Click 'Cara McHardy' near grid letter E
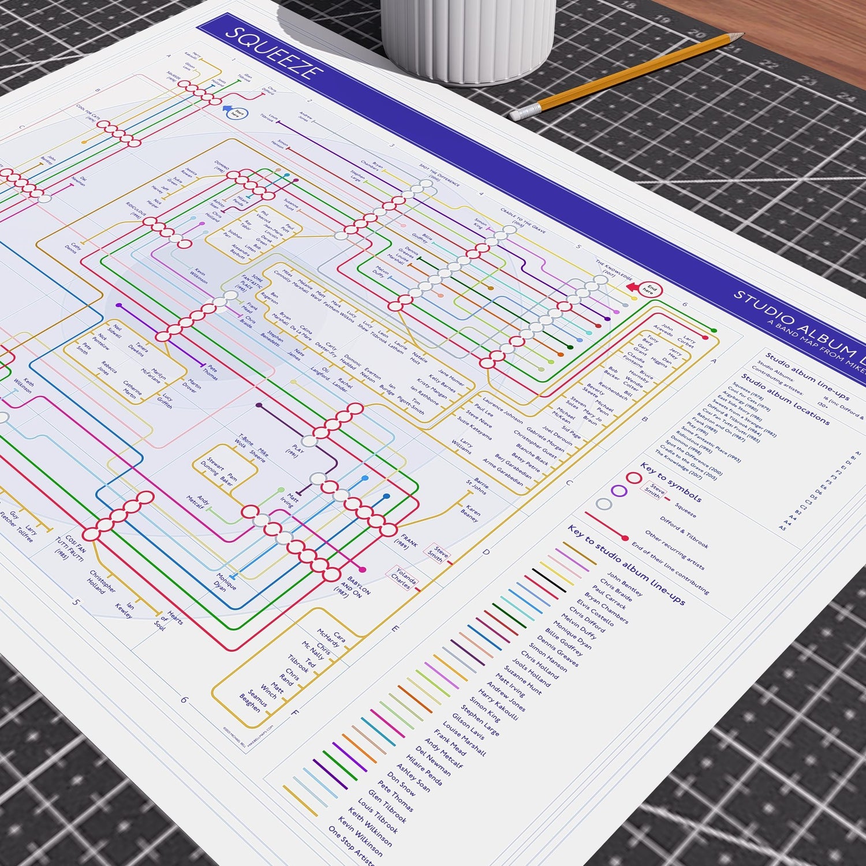The image size is (866, 866). 332,638
